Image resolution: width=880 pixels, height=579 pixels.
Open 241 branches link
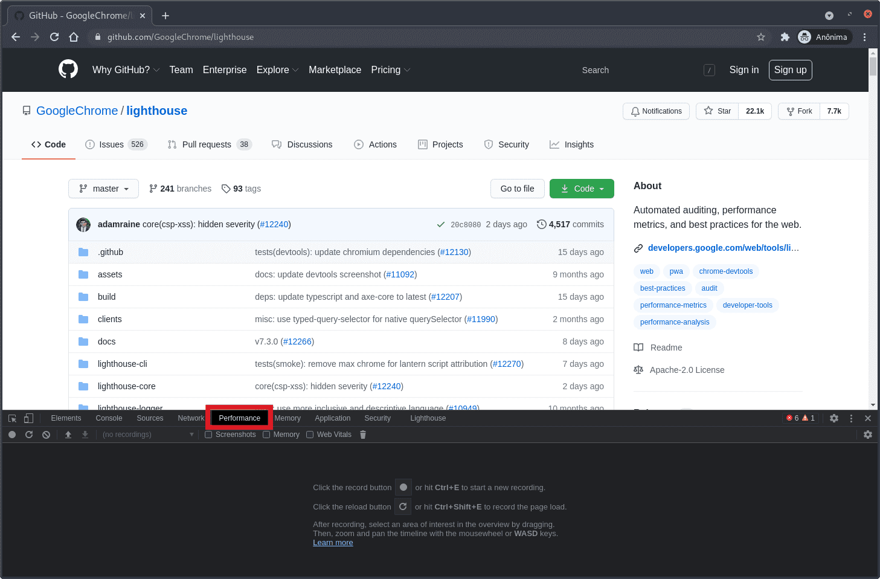point(180,189)
